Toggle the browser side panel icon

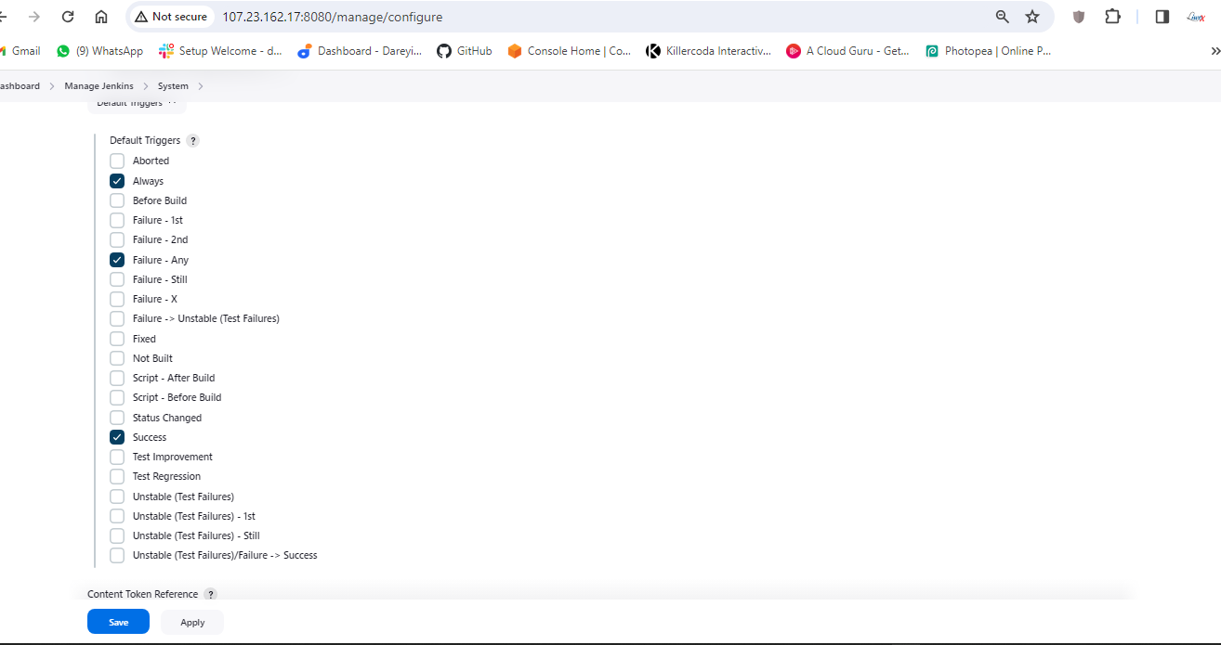click(x=1162, y=17)
